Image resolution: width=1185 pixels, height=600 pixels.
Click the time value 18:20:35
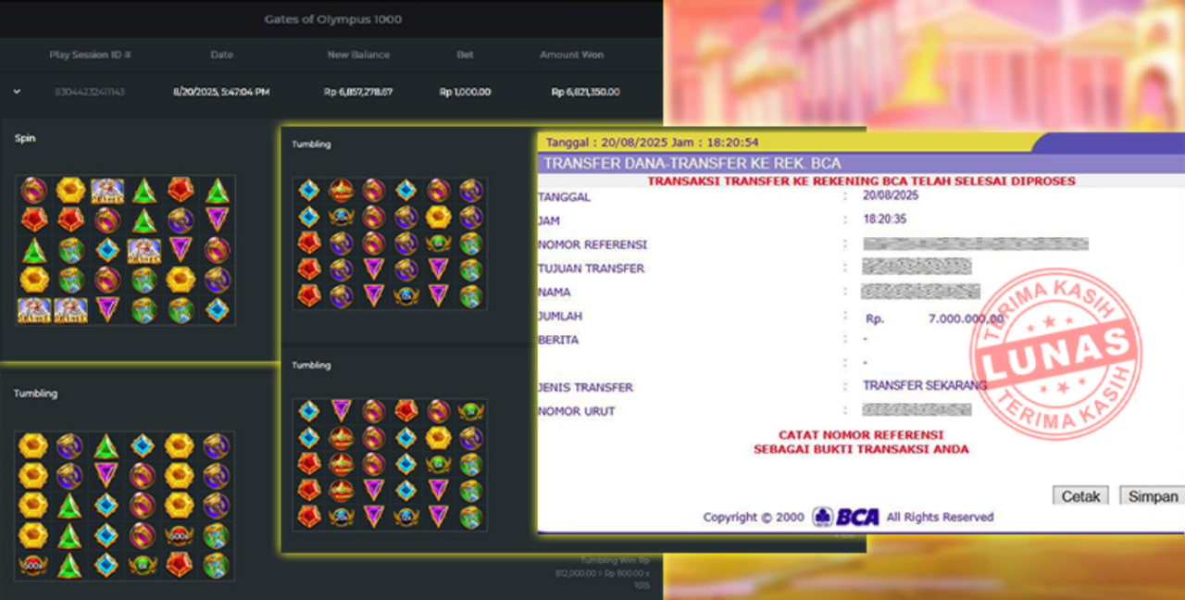[884, 220]
